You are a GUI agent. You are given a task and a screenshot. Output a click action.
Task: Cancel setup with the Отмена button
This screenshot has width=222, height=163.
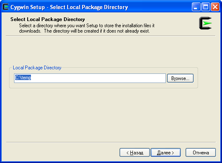click(201, 153)
